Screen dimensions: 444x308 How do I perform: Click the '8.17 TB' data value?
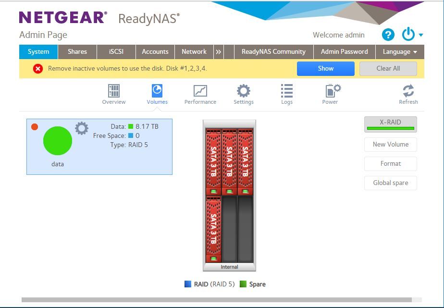pyautogui.click(x=147, y=126)
